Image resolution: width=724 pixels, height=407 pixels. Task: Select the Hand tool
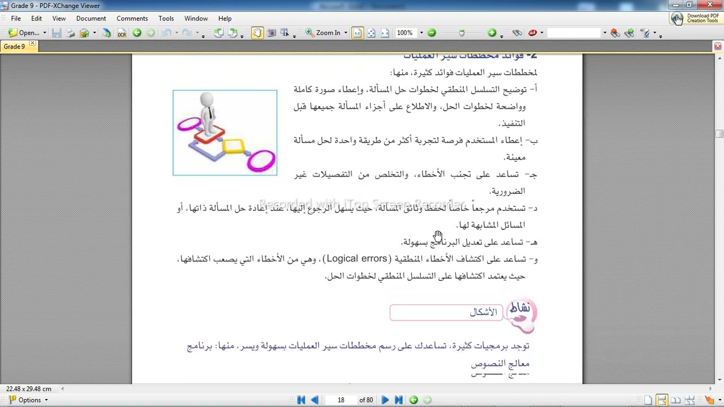coord(257,33)
